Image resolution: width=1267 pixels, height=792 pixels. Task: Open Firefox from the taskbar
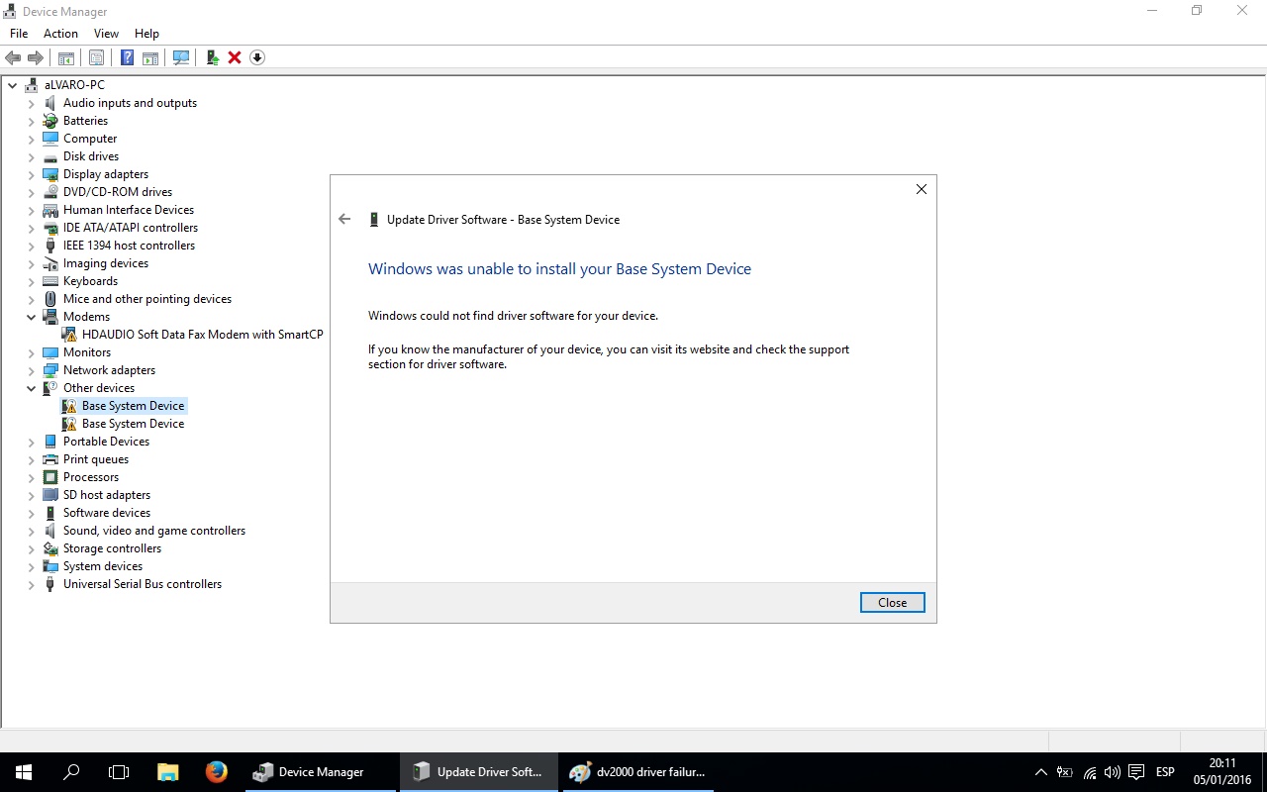[x=216, y=772]
